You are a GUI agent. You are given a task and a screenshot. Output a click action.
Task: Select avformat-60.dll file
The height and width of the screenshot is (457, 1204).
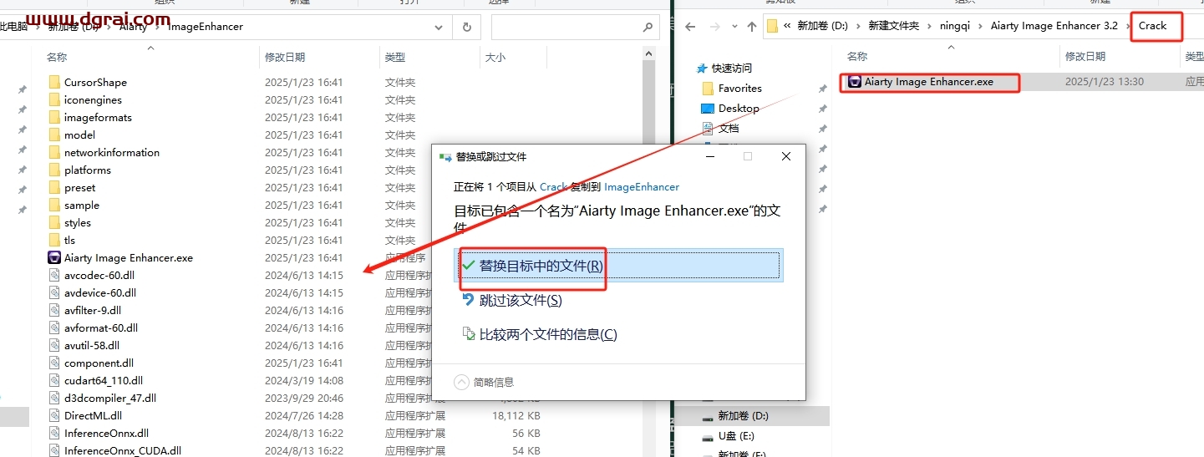[x=101, y=328]
